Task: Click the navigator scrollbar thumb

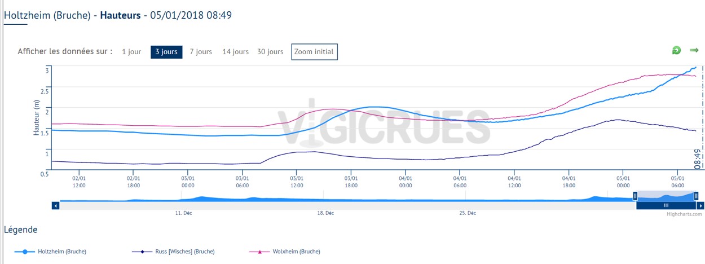Action: [x=666, y=206]
